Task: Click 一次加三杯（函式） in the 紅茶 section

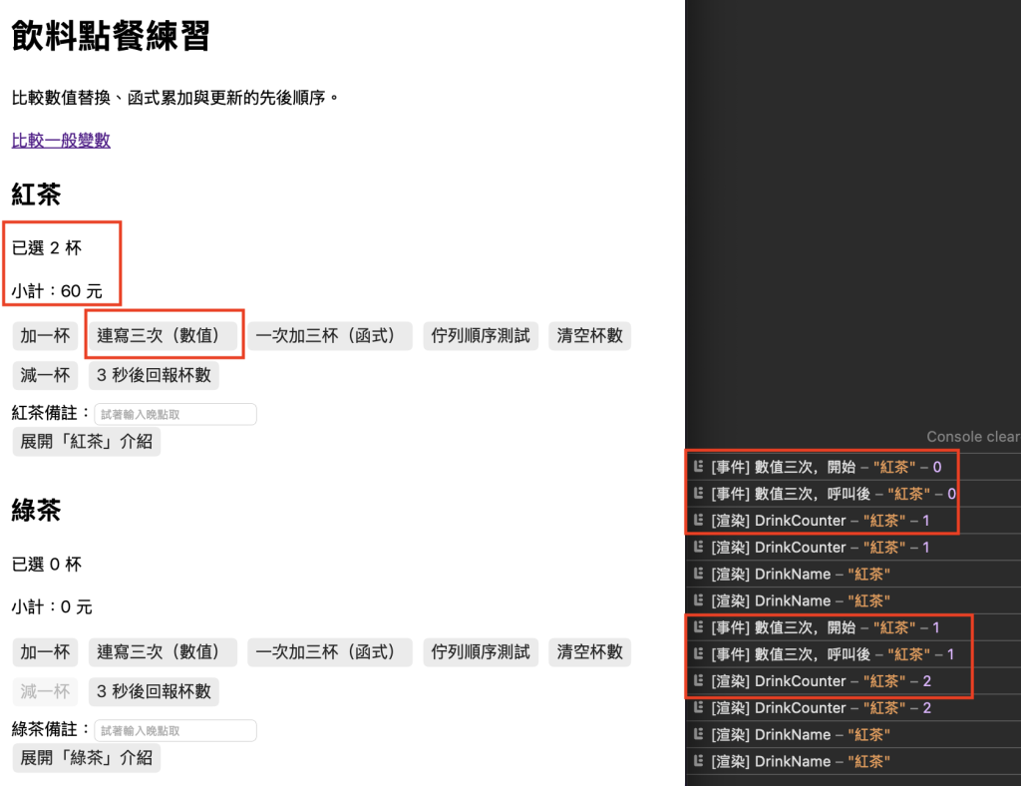Action: tap(329, 336)
